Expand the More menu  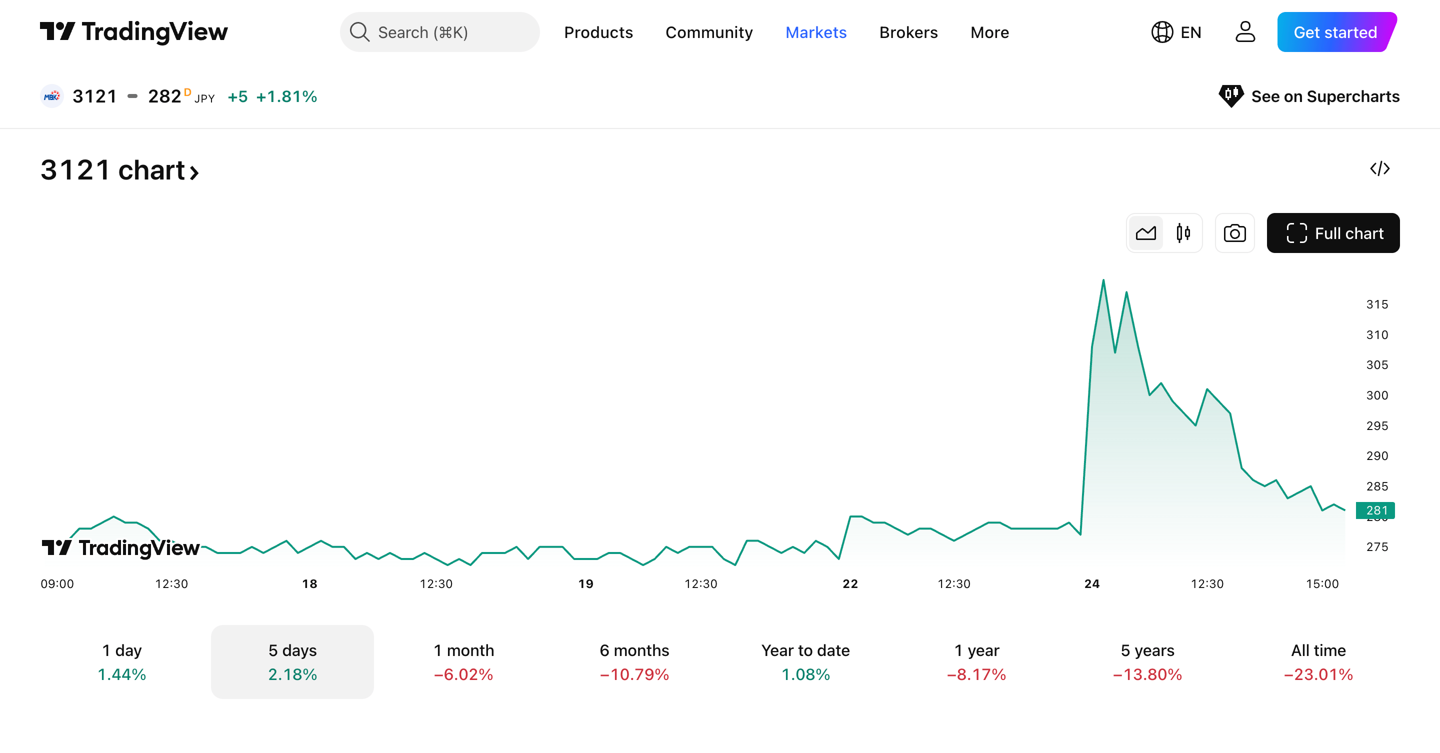click(x=989, y=32)
